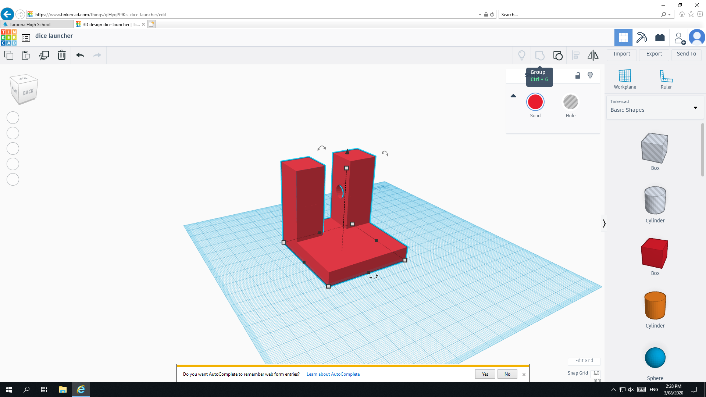The width and height of the screenshot is (706, 397).
Task: Open the user profile avatar
Action: (697, 37)
